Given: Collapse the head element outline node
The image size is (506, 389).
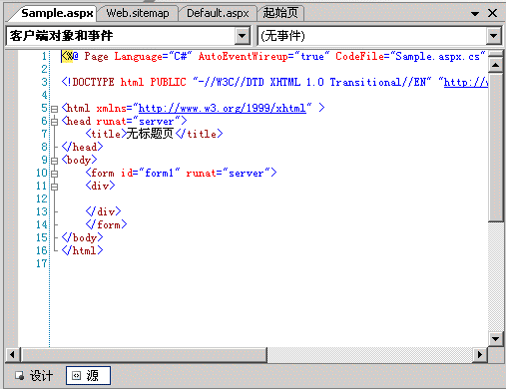Looking at the screenshot, I should coord(55,122).
